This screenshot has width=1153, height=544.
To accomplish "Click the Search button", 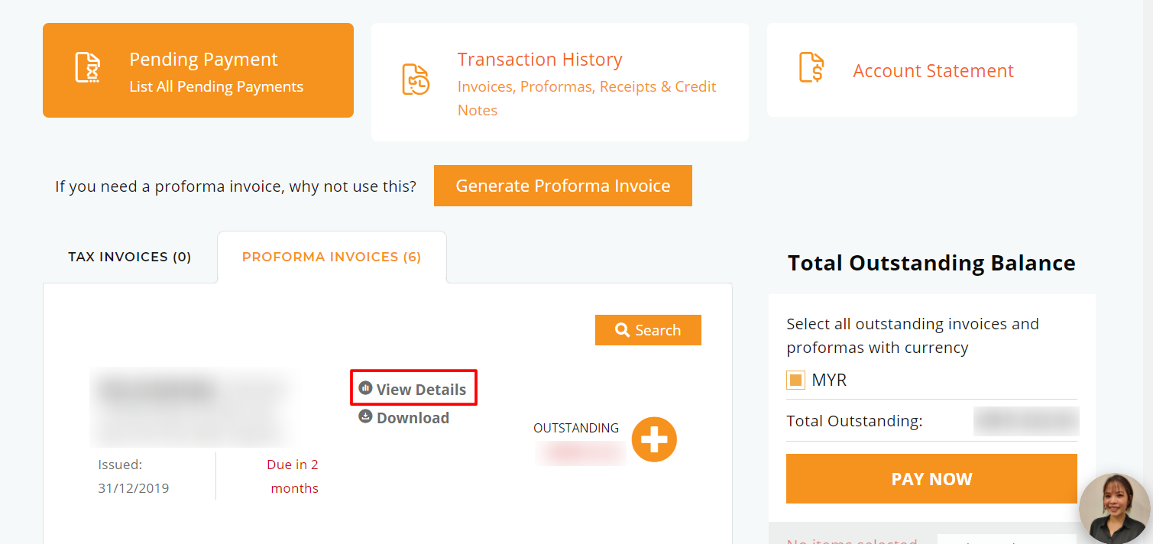I will click(648, 330).
